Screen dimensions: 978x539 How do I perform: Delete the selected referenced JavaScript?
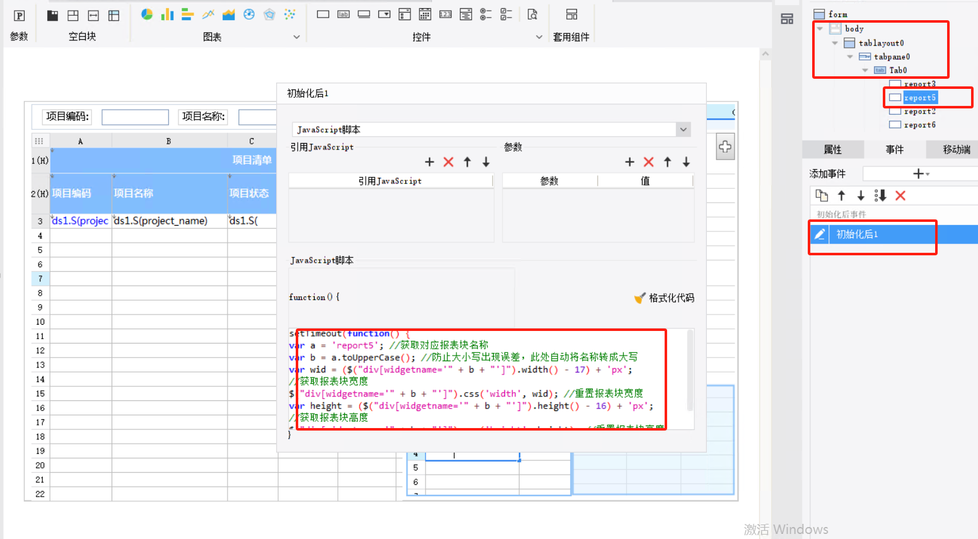[448, 162]
